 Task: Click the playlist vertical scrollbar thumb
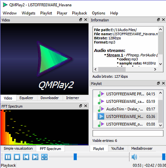pyautogui.click(x=160, y=111)
